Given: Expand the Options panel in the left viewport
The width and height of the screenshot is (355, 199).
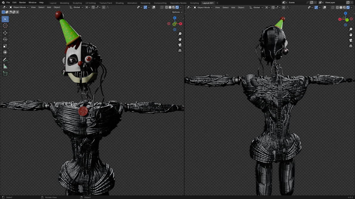Looking at the screenshot, I should (176, 12).
